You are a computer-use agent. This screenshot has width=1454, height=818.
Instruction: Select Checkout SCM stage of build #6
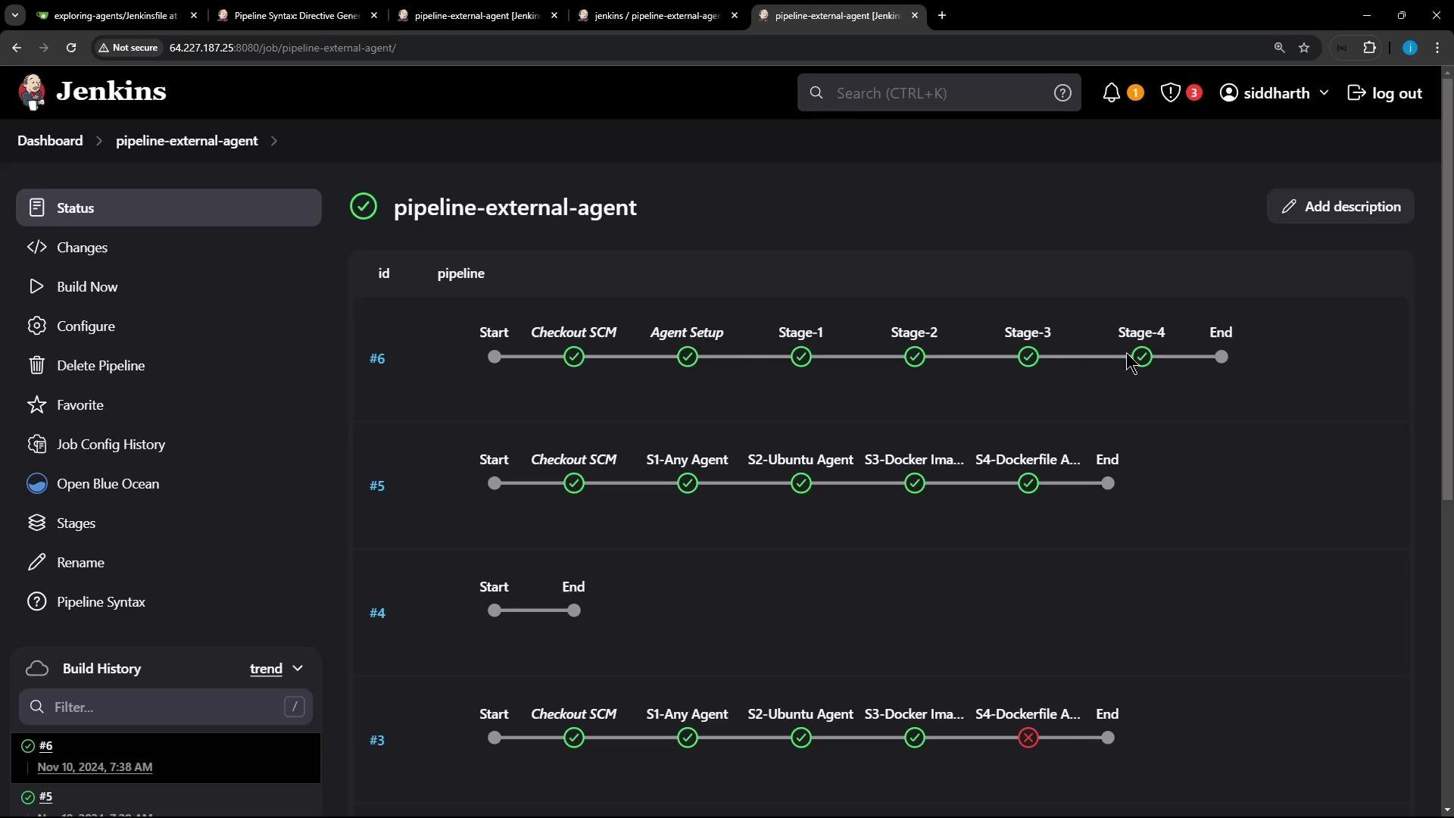pyautogui.click(x=574, y=357)
